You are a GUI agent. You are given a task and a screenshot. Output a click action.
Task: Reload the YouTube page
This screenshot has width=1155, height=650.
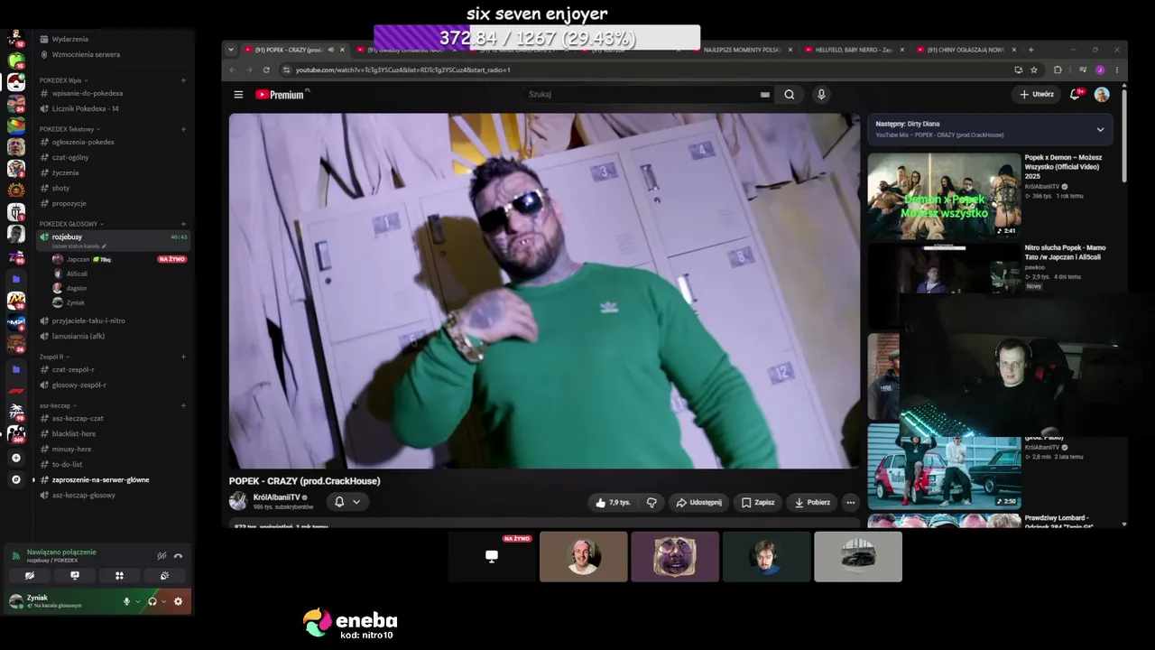[266, 70]
